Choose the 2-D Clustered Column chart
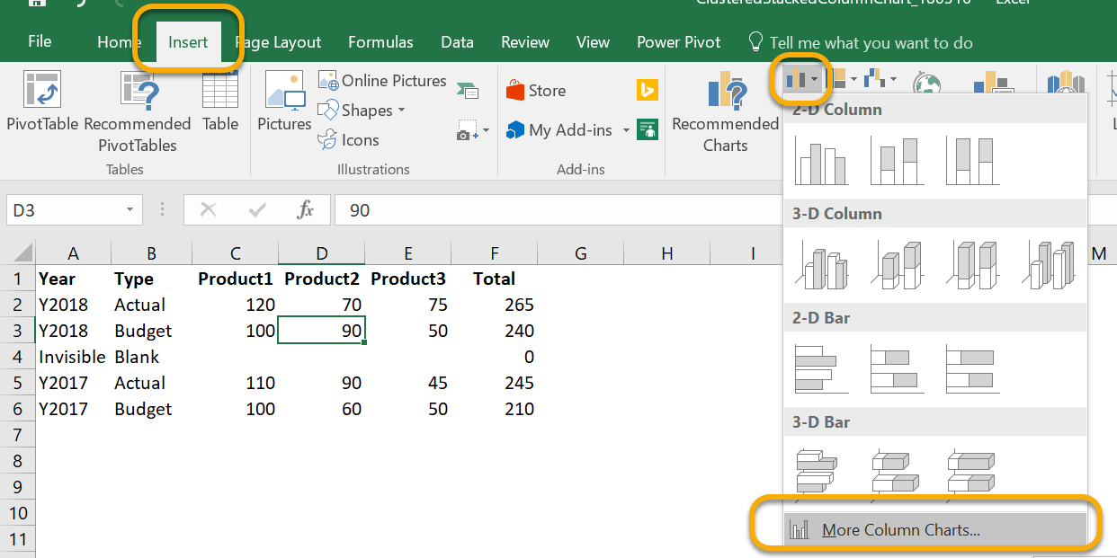 [822, 161]
